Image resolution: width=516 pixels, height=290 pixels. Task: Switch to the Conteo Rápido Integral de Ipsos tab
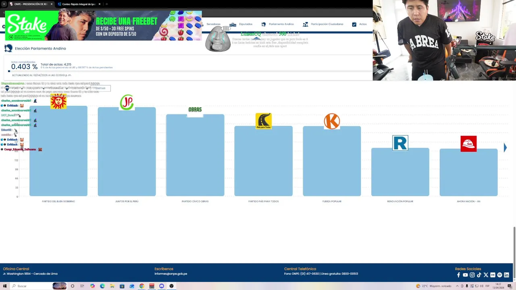(79, 4)
